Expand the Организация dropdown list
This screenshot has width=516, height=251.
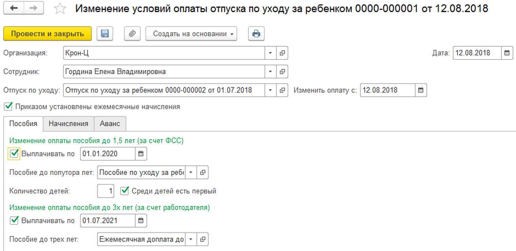click(271, 53)
